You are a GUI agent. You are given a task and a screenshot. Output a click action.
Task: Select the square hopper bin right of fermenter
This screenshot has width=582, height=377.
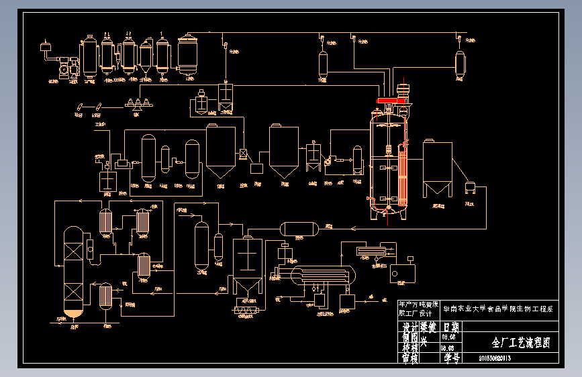coord(438,168)
